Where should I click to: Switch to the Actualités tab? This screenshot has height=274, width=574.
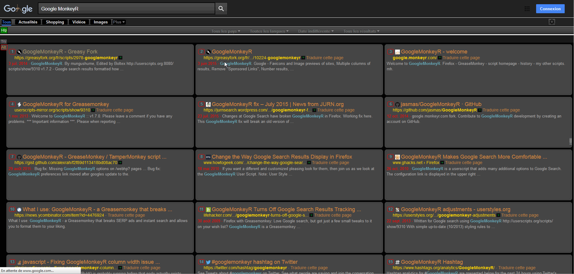[28, 22]
